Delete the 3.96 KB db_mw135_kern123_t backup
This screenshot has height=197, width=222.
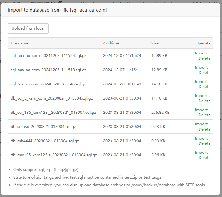pos(204,158)
